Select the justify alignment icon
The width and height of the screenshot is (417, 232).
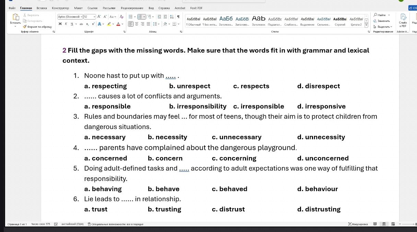tap(149, 24)
